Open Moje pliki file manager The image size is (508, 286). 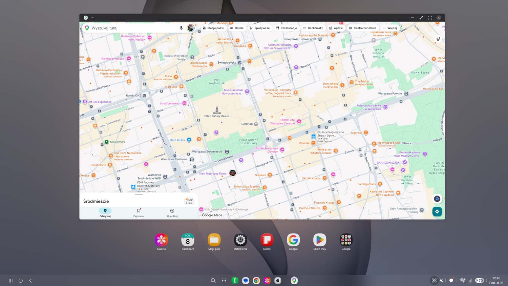[214, 240]
